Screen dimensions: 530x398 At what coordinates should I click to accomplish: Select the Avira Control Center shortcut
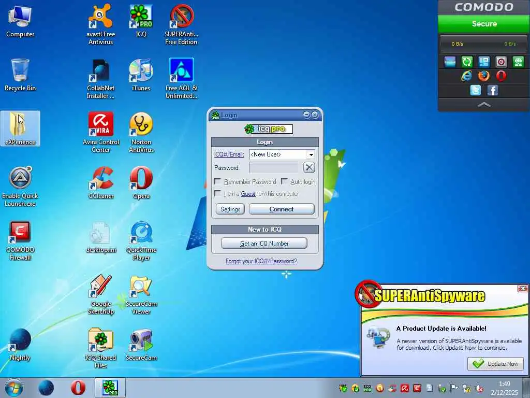[101, 132]
